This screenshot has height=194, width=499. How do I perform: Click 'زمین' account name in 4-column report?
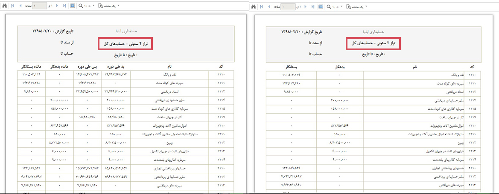[x=169, y=143]
